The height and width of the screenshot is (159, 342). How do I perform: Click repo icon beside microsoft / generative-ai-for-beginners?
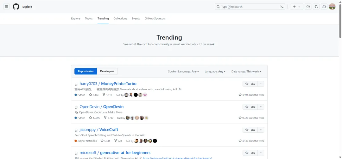point(76,153)
